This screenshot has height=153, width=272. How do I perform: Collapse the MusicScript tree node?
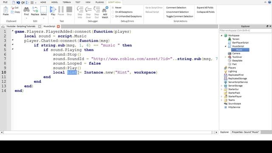(x=226, y=46)
